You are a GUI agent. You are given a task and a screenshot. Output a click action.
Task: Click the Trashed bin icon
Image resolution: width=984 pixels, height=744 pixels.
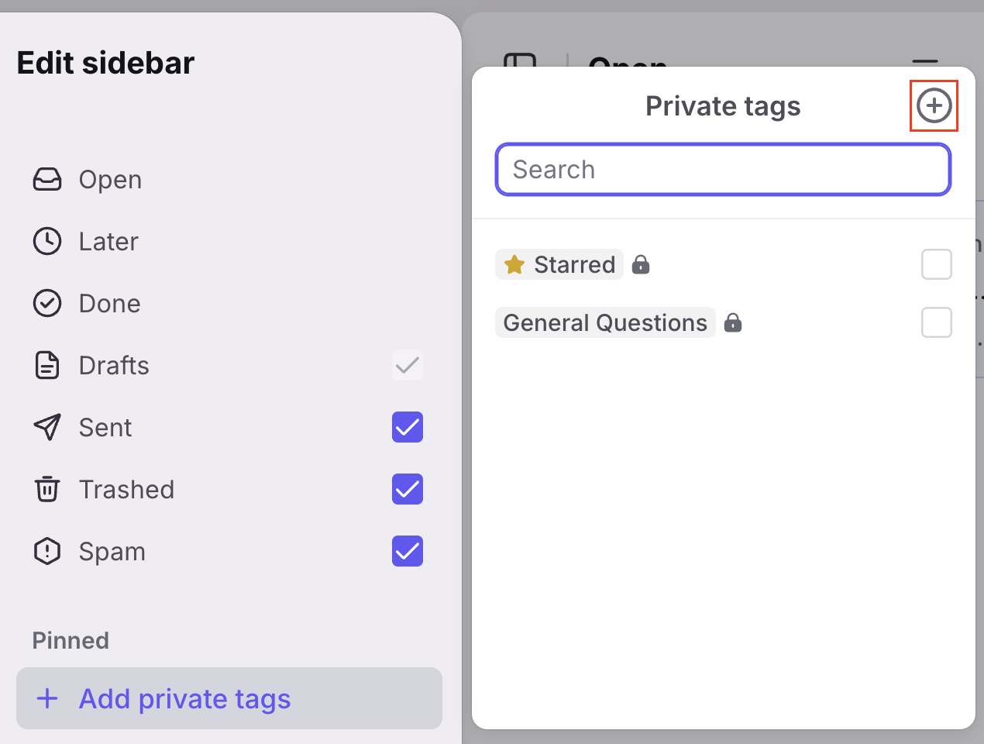pos(47,489)
